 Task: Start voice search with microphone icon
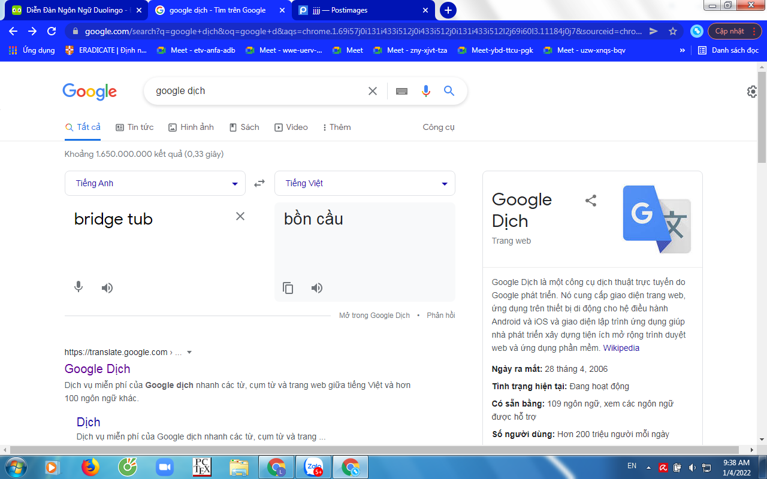(x=426, y=91)
